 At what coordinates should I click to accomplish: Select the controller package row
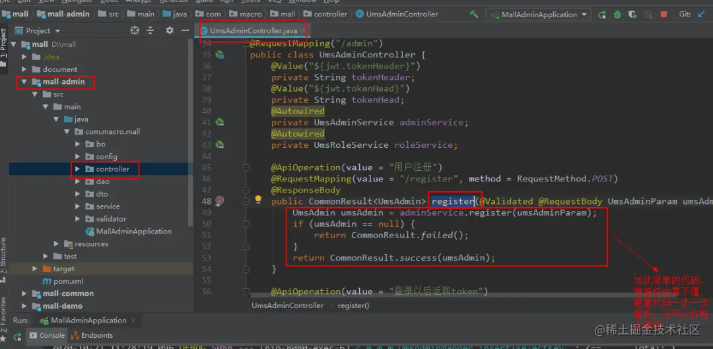(x=101, y=169)
